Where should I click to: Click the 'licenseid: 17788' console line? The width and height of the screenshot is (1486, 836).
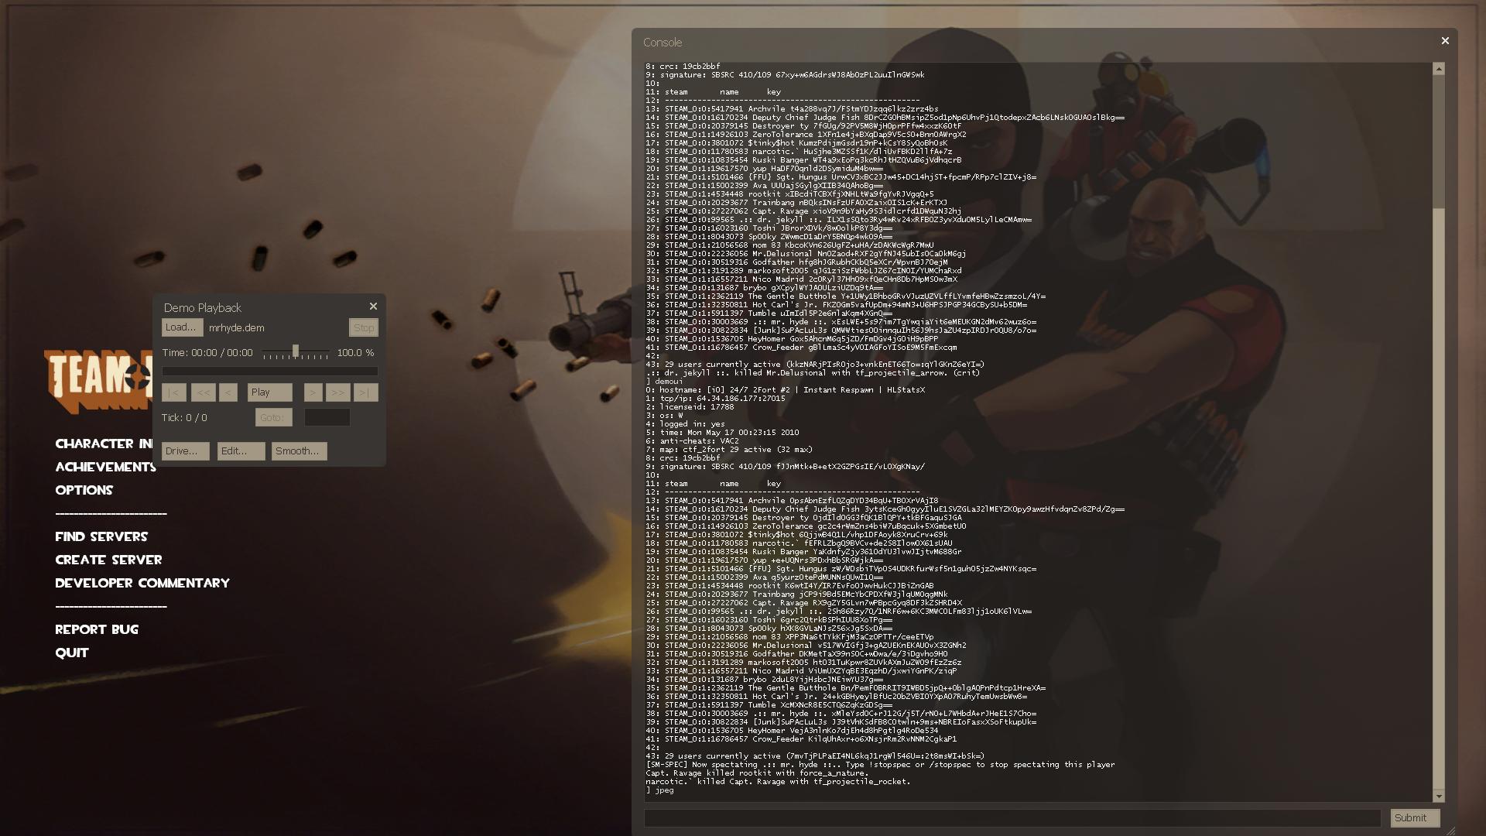click(690, 407)
